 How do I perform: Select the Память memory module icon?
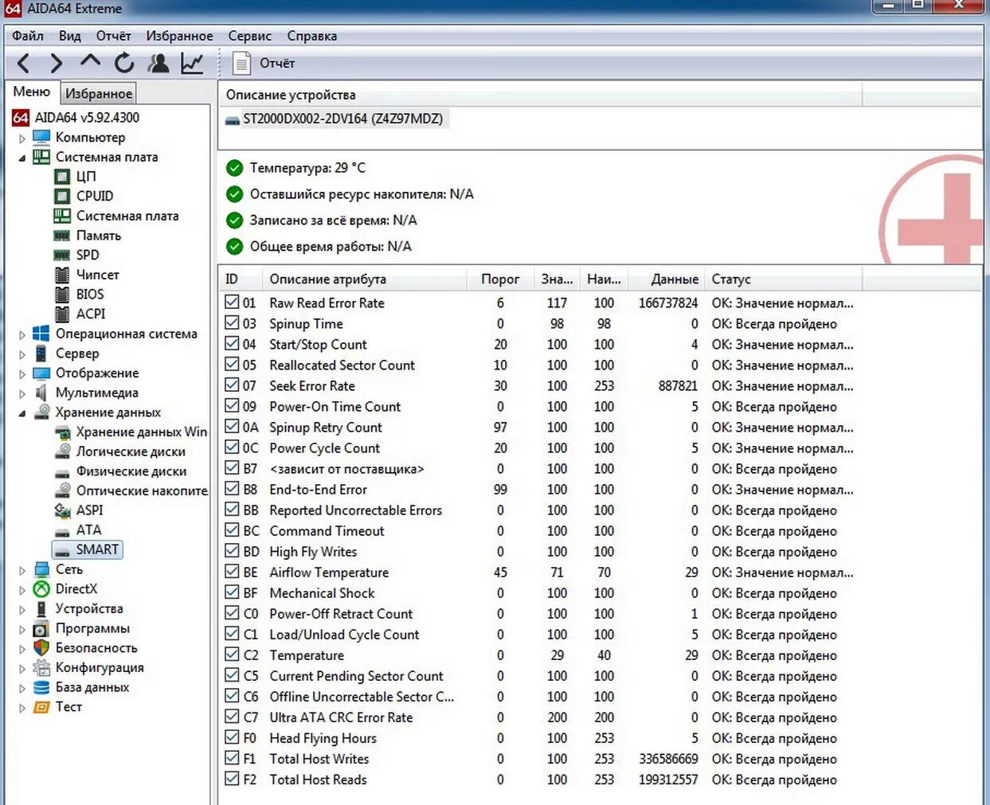62,236
